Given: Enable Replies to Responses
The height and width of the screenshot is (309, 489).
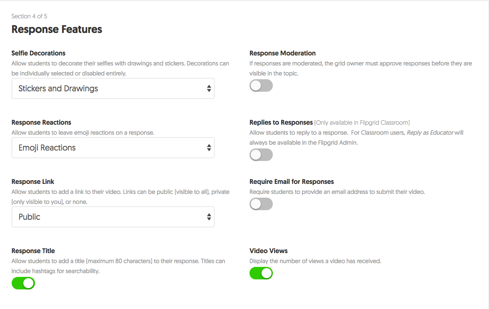Looking at the screenshot, I should click(x=261, y=155).
